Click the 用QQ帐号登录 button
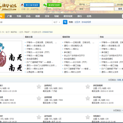This screenshot has height=123, width=123. (x=30, y=5)
